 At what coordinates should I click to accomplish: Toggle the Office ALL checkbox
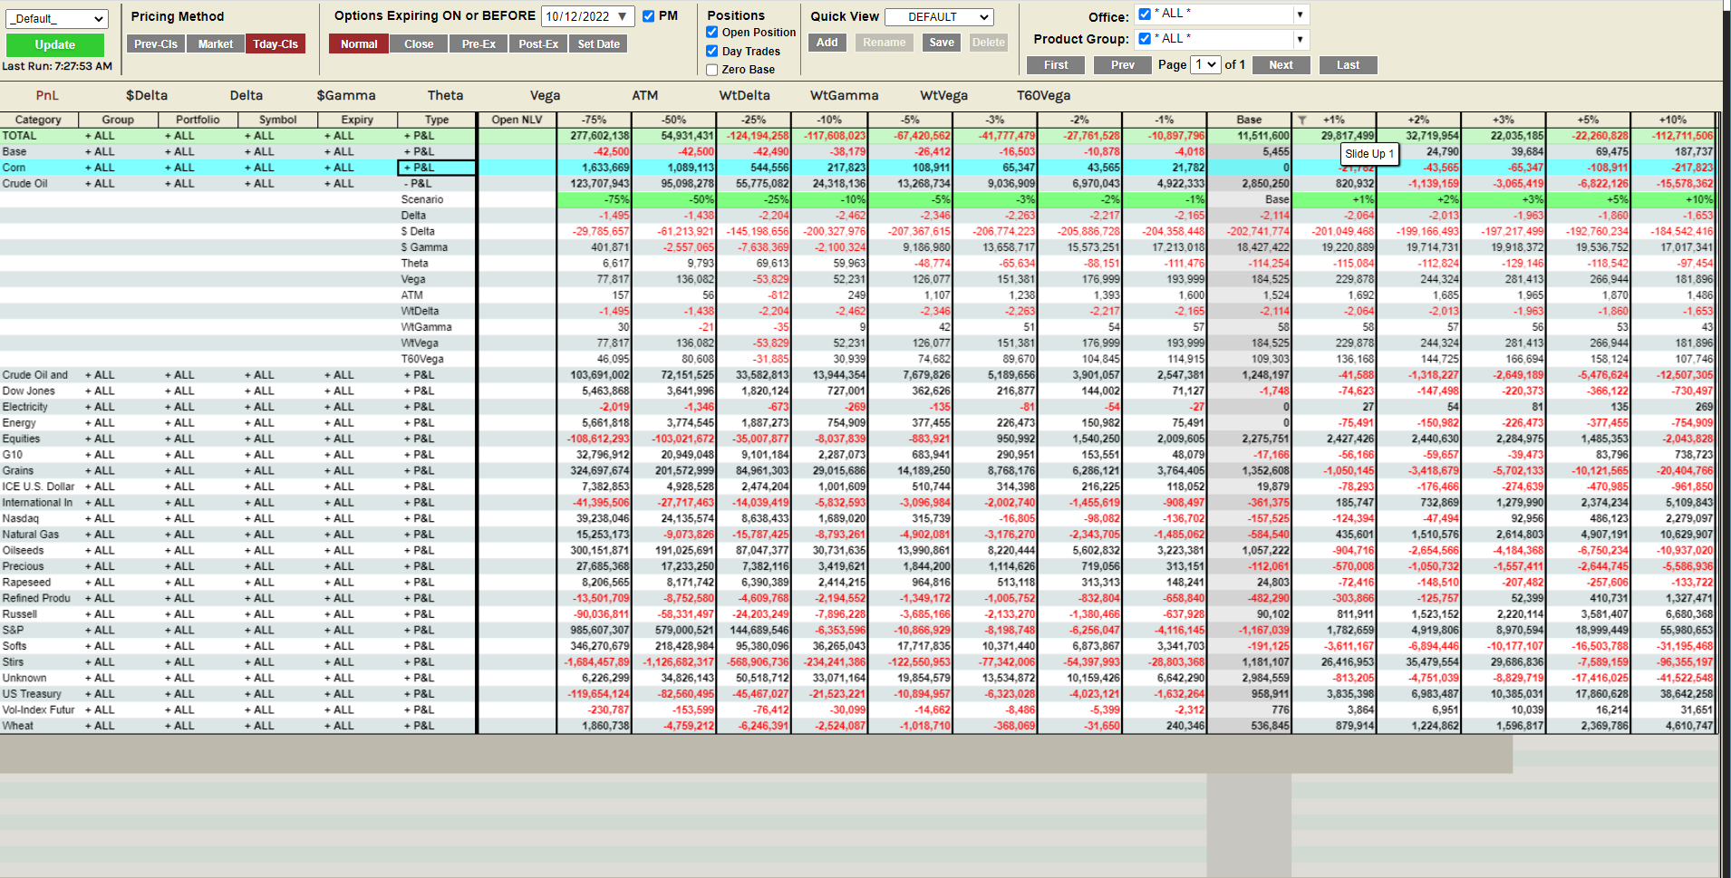coord(1145,14)
